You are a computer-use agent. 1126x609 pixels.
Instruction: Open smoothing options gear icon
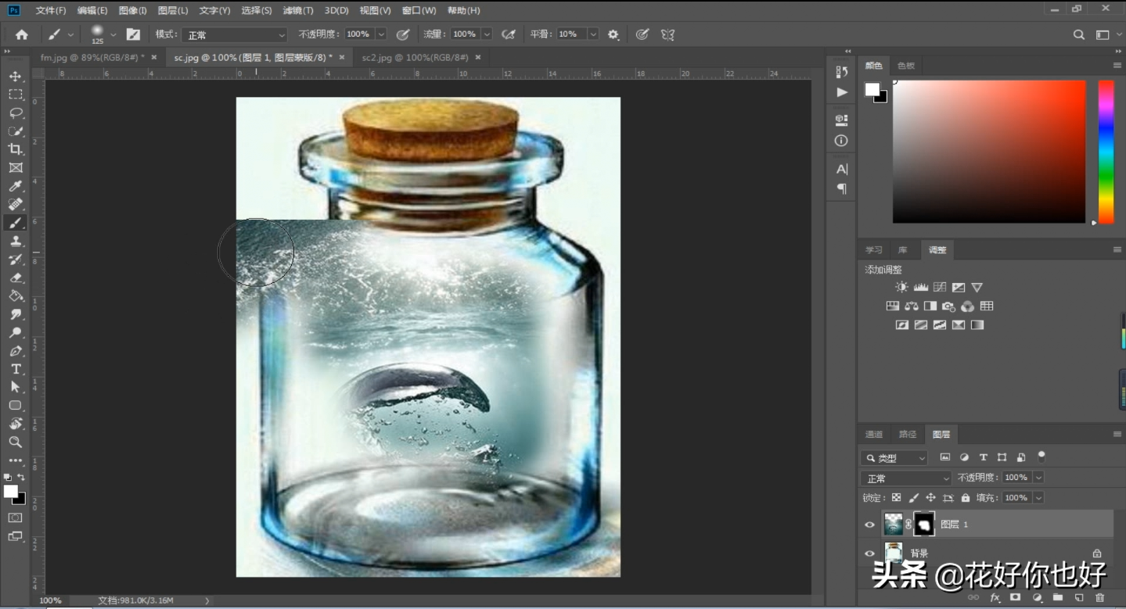tap(613, 34)
